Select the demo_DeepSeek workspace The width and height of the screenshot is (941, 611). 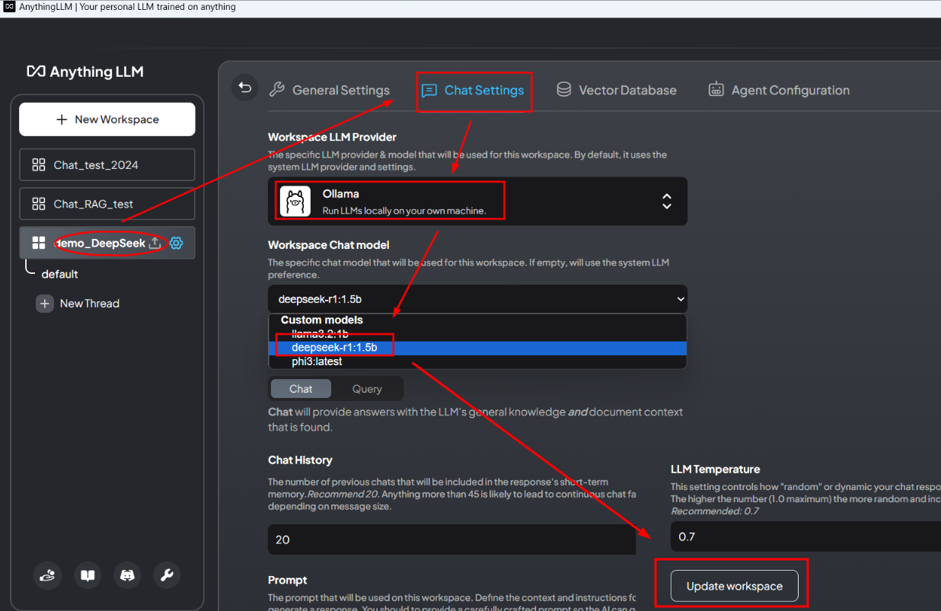click(107, 243)
